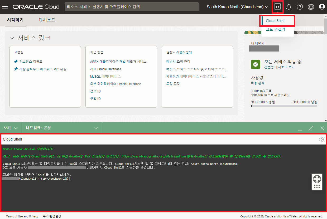This screenshot has width=327, height=219.
Task: Click 사용자정의 link in recommended card
Action: [x=184, y=52]
